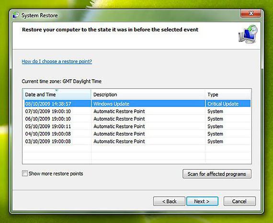
Task: Click the Critical Update type cell
Action: click(x=223, y=104)
